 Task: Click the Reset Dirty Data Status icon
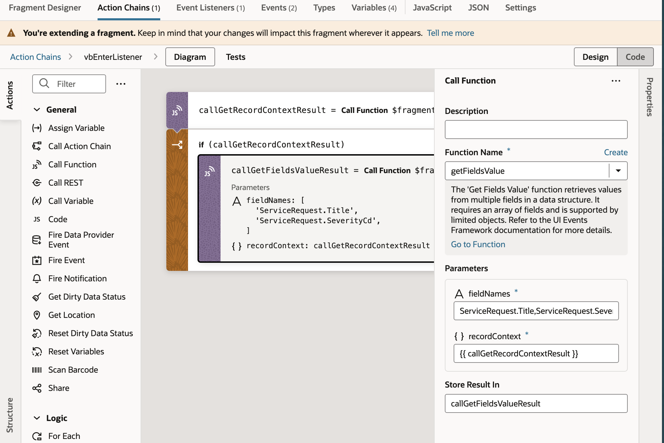(37, 333)
